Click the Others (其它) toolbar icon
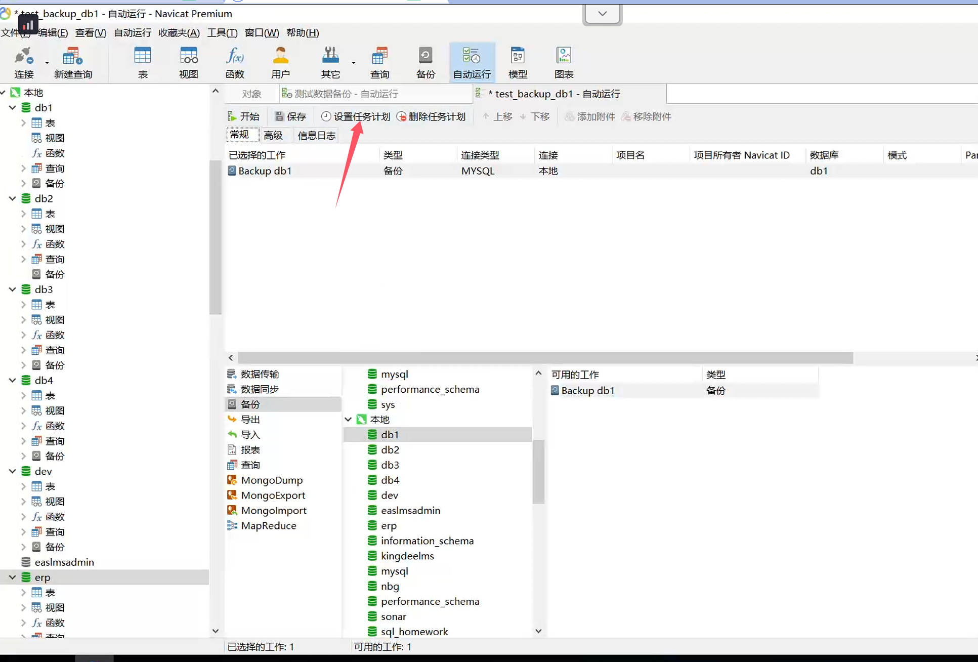The height and width of the screenshot is (662, 978). [x=330, y=62]
